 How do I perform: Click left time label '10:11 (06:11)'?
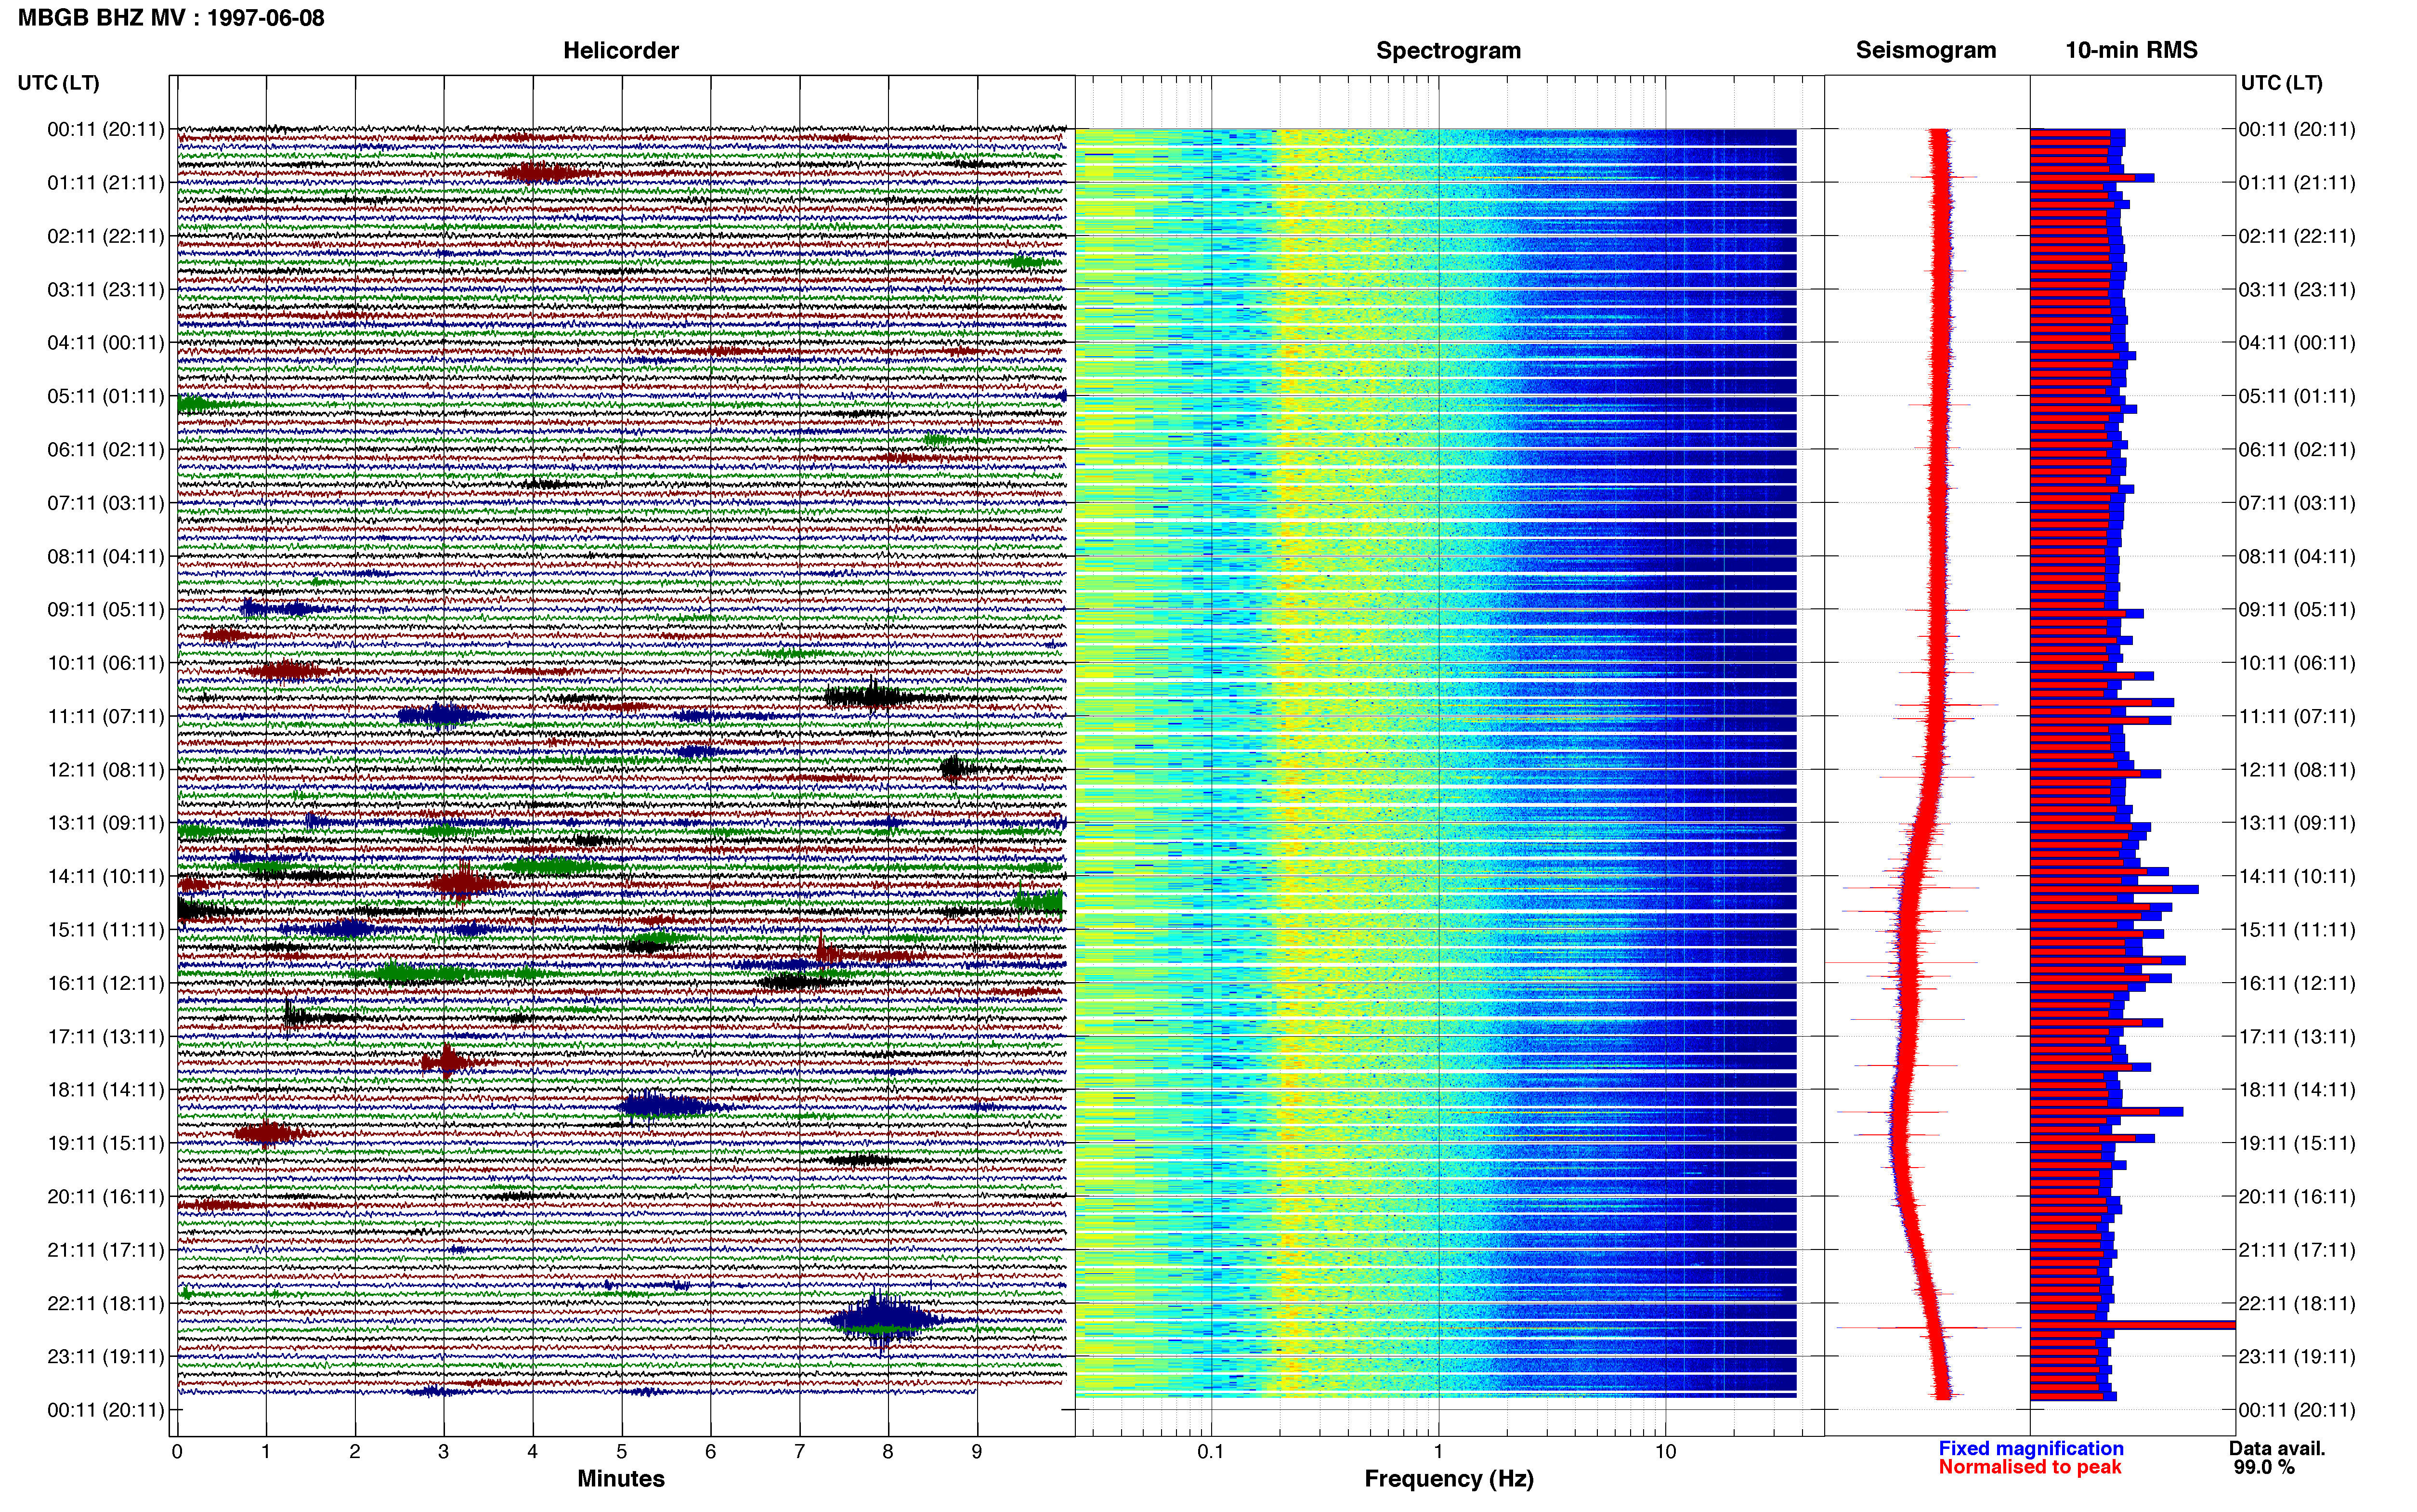(x=106, y=663)
